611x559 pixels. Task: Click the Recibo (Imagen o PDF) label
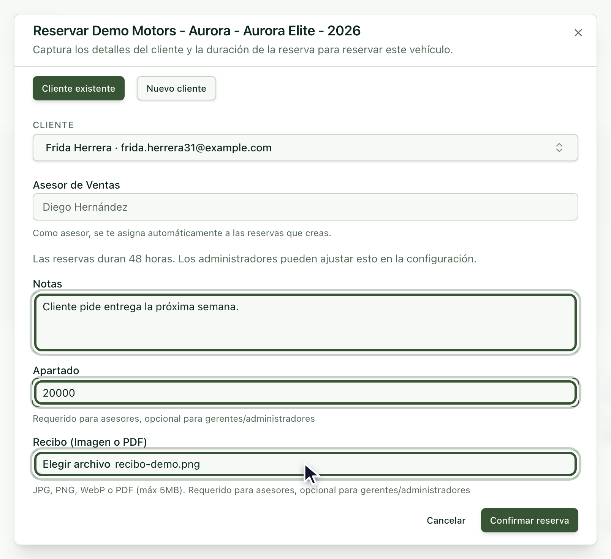click(x=90, y=442)
